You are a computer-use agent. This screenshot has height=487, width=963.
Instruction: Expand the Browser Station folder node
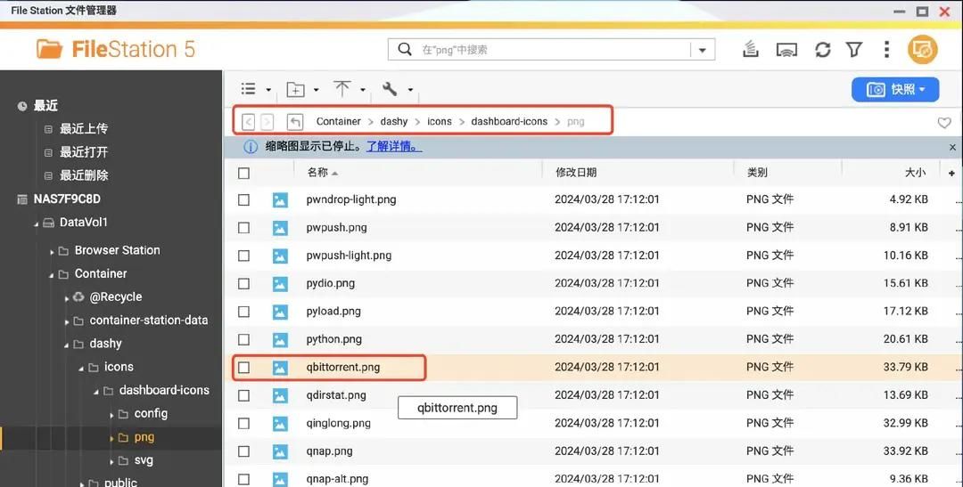click(52, 252)
